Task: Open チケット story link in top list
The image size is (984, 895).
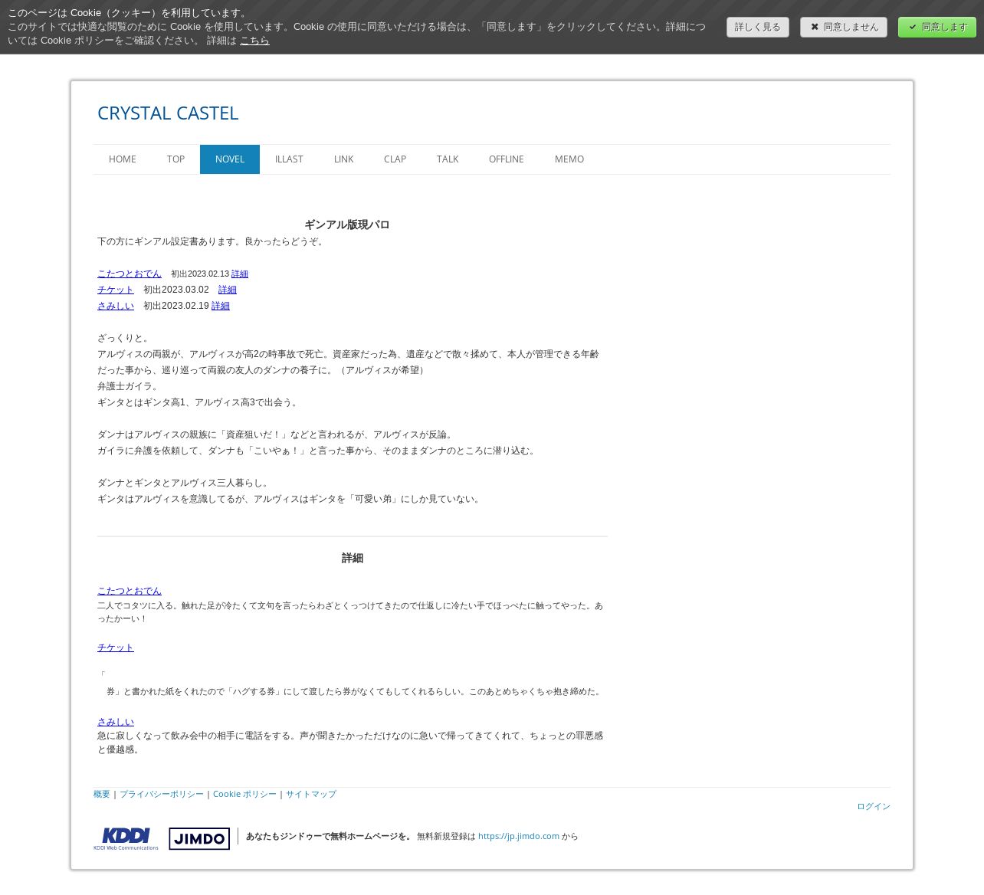Action: click(116, 290)
